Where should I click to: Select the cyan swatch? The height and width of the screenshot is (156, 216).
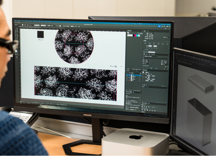tap(137, 36)
